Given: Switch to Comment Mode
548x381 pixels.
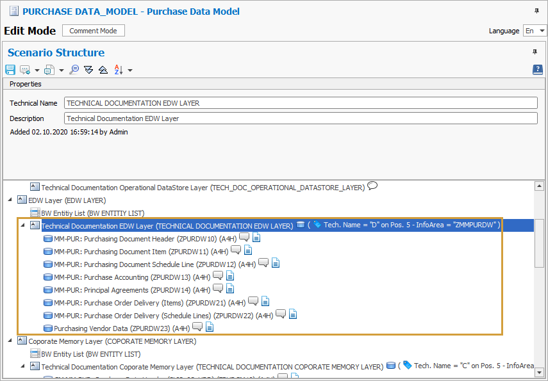Looking at the screenshot, I should point(93,30).
